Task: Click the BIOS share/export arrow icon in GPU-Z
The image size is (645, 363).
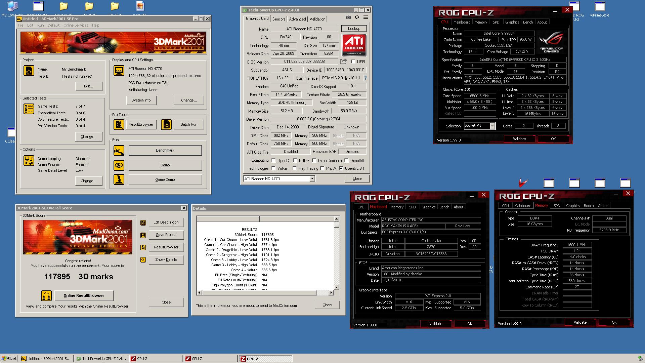Action: (343, 62)
